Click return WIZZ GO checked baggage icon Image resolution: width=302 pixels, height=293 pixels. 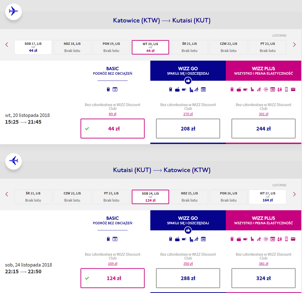(177, 239)
